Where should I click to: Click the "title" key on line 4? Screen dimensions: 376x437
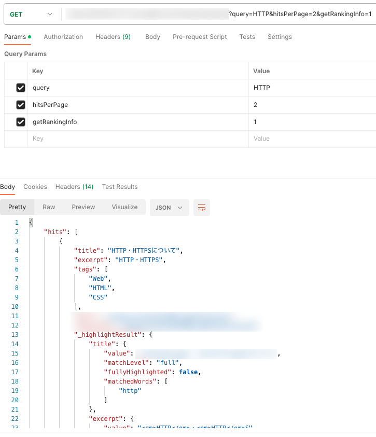pyautogui.click(x=87, y=251)
